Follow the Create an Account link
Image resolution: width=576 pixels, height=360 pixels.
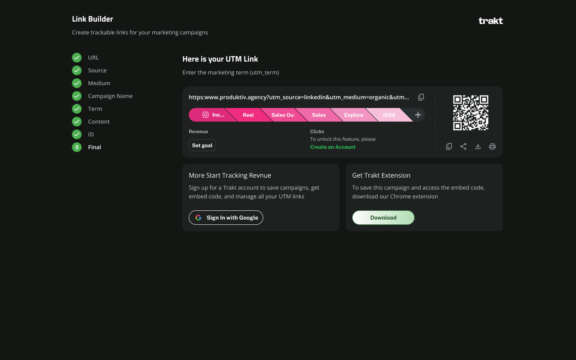point(333,147)
